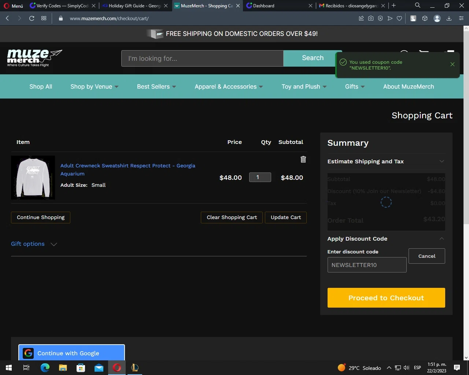Expand Toy and Plush dropdown
This screenshot has height=375, width=469.
tap(304, 87)
